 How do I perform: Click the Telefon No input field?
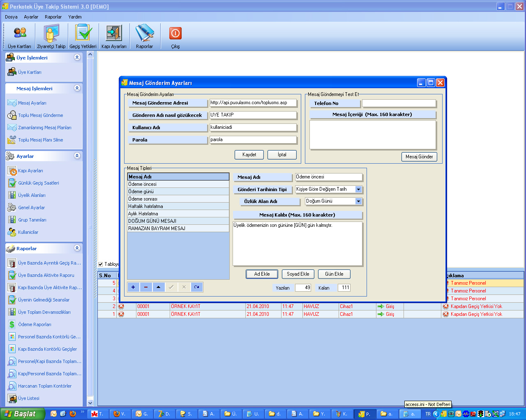click(399, 103)
